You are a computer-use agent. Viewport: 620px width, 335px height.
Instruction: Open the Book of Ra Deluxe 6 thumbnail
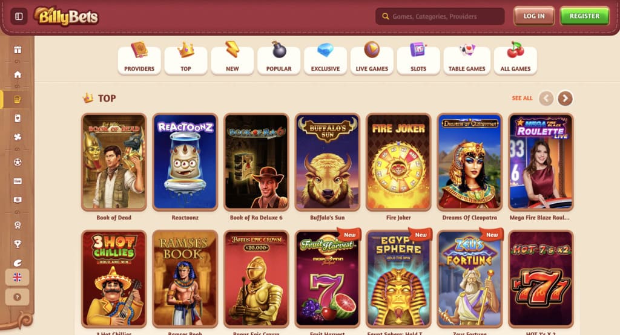tap(256, 162)
